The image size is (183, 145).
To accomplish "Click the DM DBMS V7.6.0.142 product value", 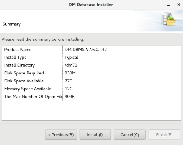I will tap(86, 50).
